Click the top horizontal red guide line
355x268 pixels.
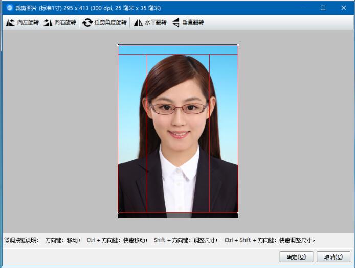point(178,54)
